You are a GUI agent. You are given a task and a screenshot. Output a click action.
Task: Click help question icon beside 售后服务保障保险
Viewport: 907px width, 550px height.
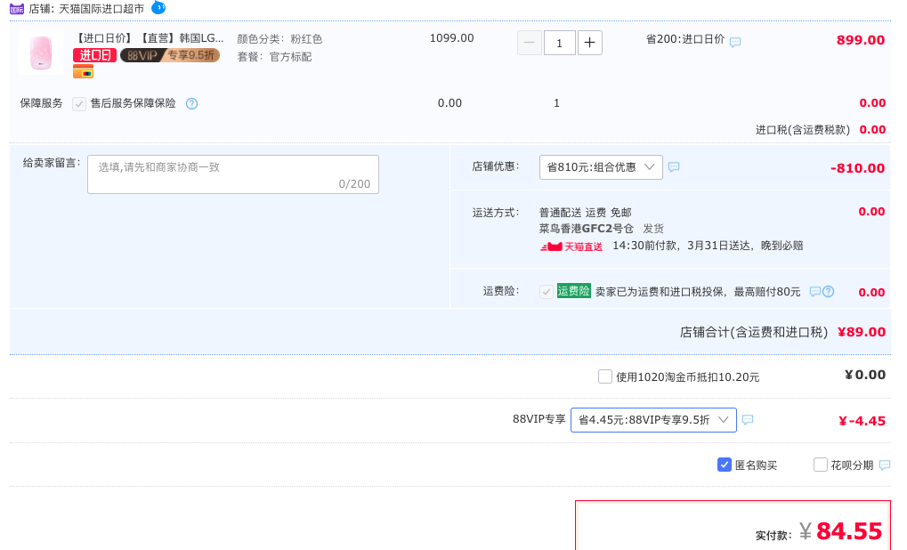coord(192,103)
